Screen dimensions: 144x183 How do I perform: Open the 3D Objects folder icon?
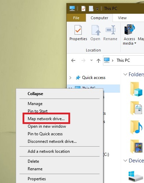click(x=136, y=89)
